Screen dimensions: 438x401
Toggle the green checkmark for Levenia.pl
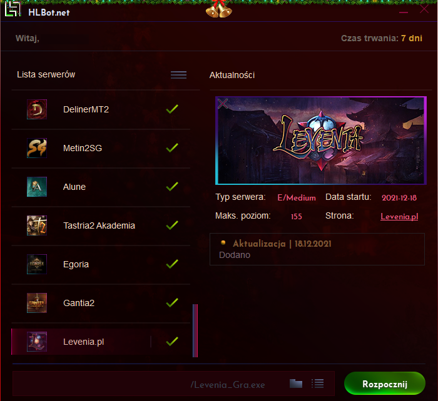click(x=172, y=341)
